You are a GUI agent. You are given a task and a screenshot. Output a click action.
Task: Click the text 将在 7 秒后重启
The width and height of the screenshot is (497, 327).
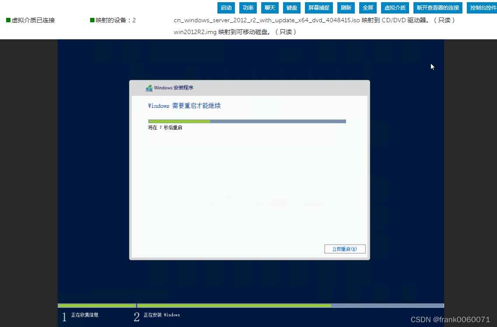pos(165,127)
